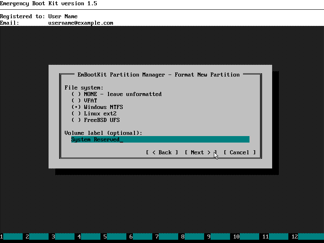This screenshot has height=243, width=324.
Task: Click function key slot 7 in bottom bar
Action: (x=167, y=237)
